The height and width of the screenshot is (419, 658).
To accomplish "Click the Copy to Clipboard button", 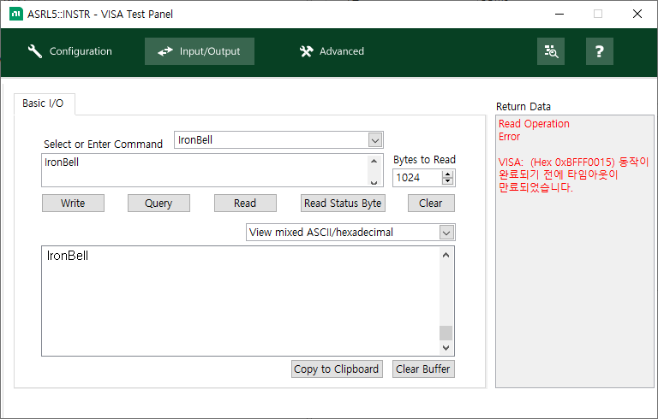I will pos(337,369).
